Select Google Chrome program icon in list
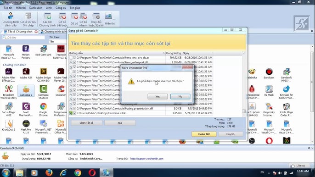 click(43, 110)
